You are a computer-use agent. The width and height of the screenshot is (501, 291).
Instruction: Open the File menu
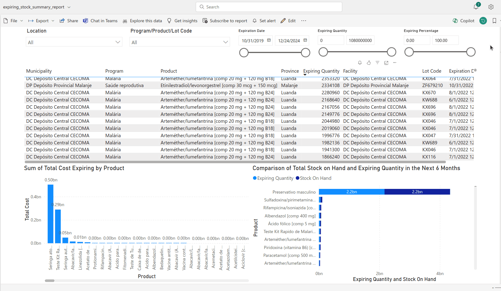coord(13,21)
